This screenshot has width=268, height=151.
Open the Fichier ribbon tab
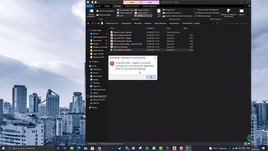(x=90, y=6)
